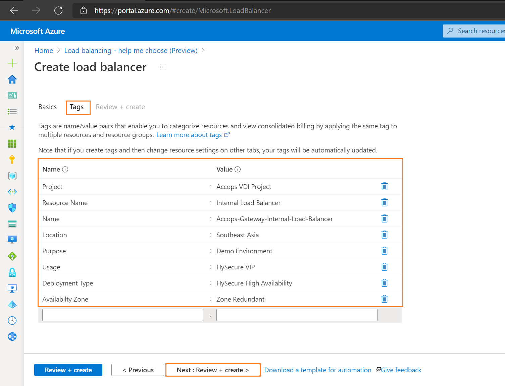
Task: Click the browser forward arrow
Action: point(36,10)
